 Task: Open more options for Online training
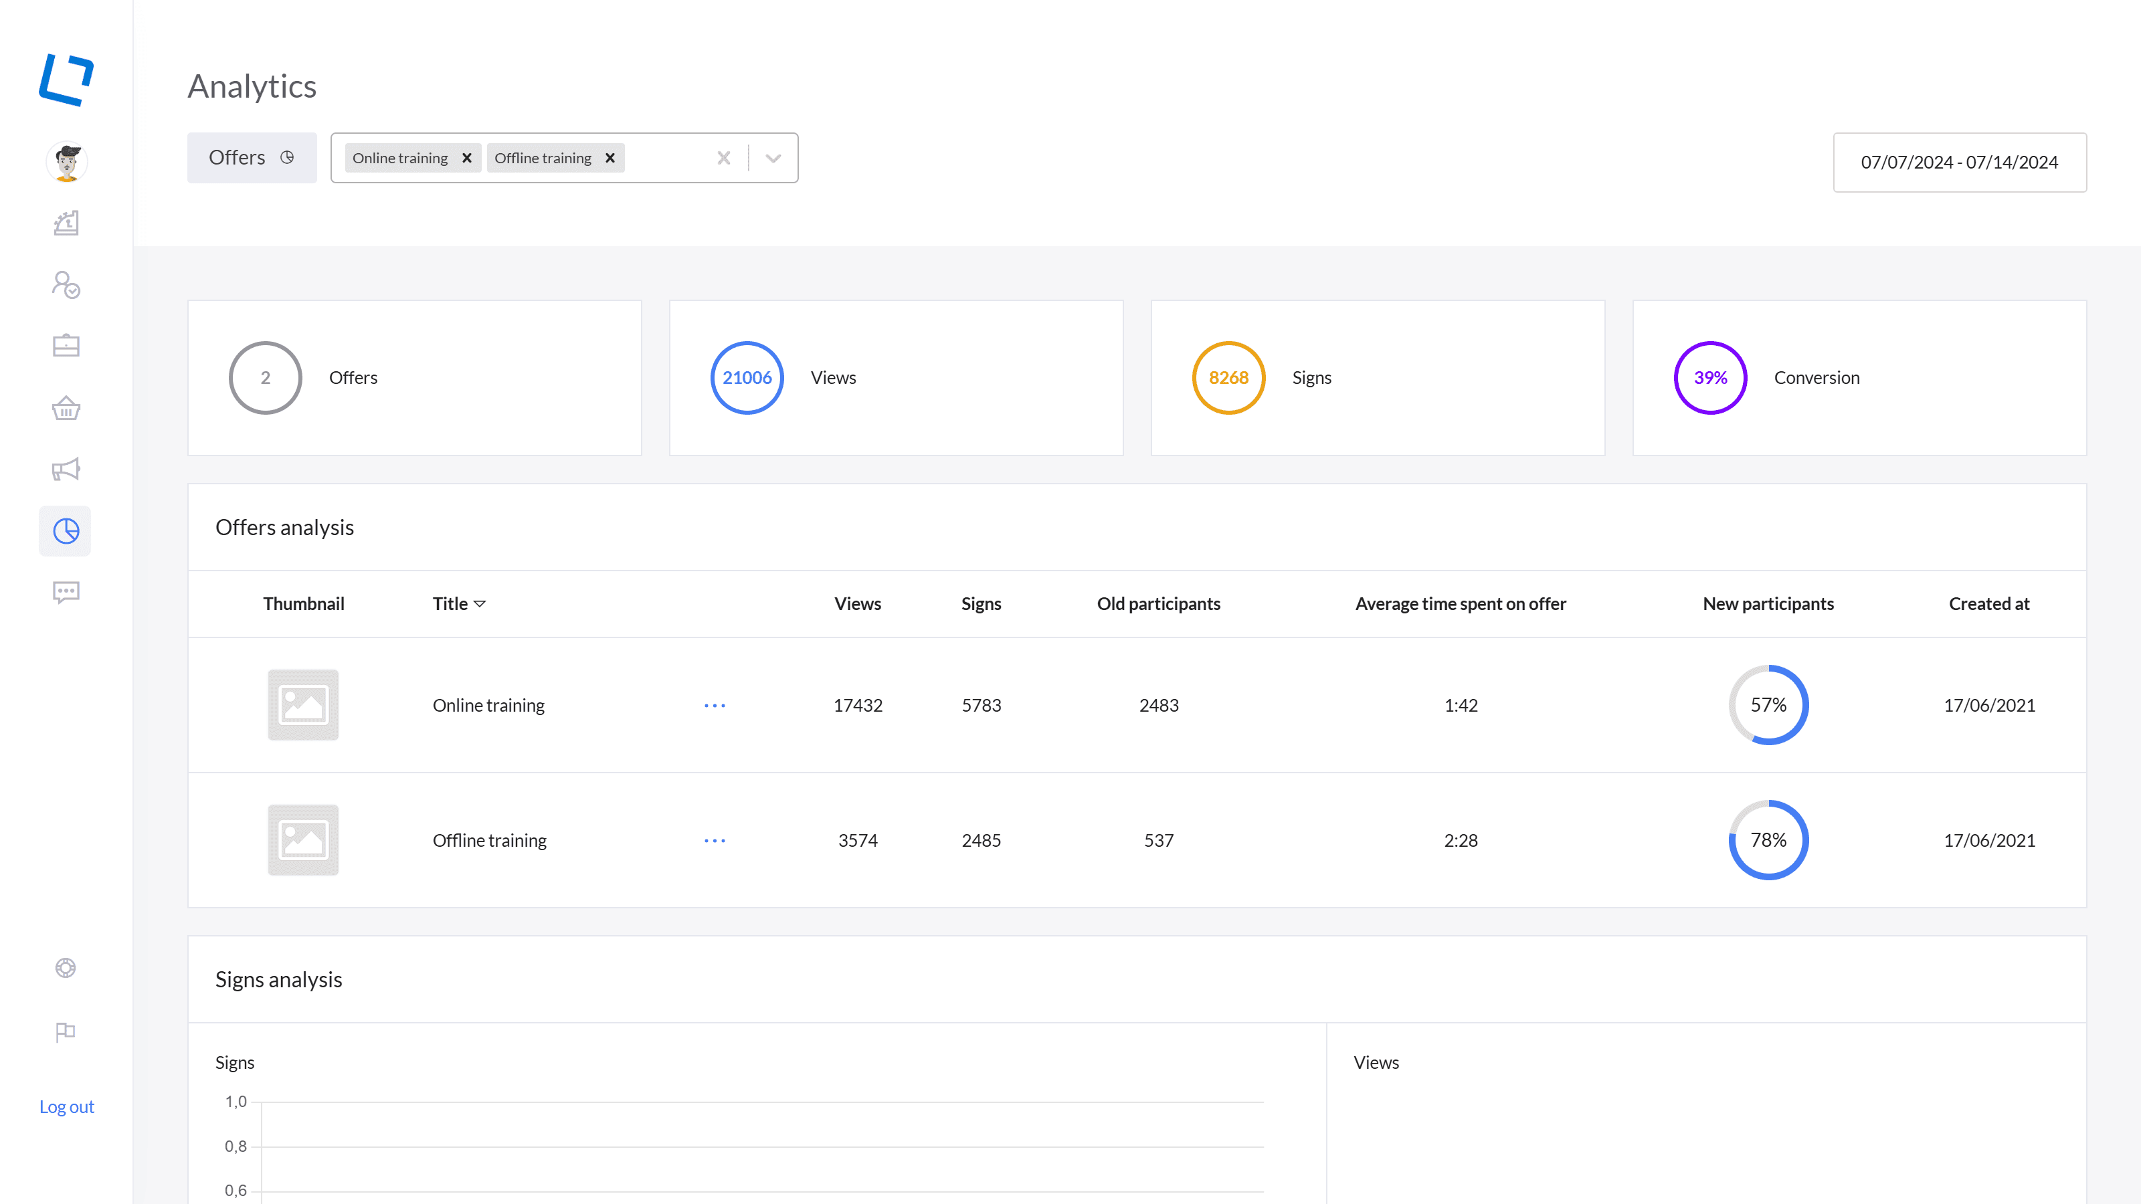coord(715,706)
